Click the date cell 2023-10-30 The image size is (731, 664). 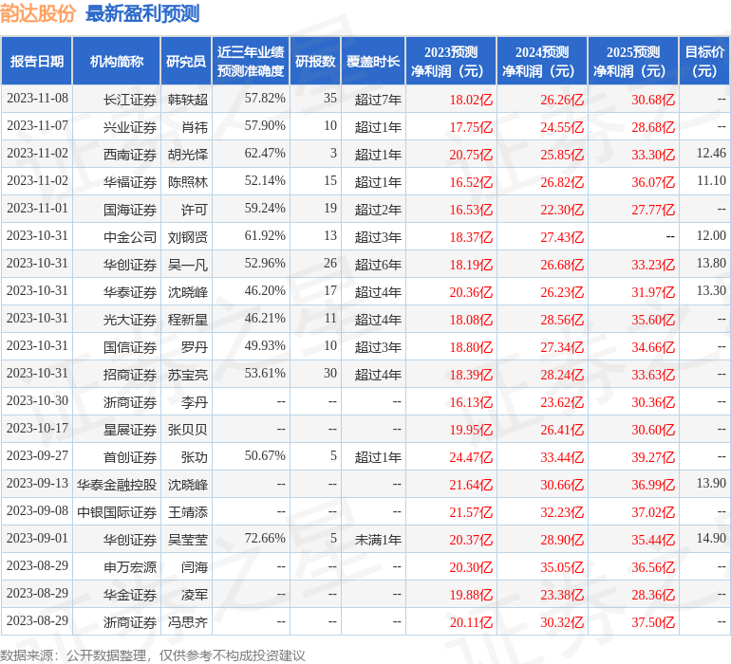click(37, 400)
